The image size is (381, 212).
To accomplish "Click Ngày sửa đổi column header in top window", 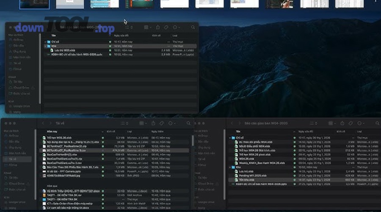I will pyautogui.click(x=121, y=36).
